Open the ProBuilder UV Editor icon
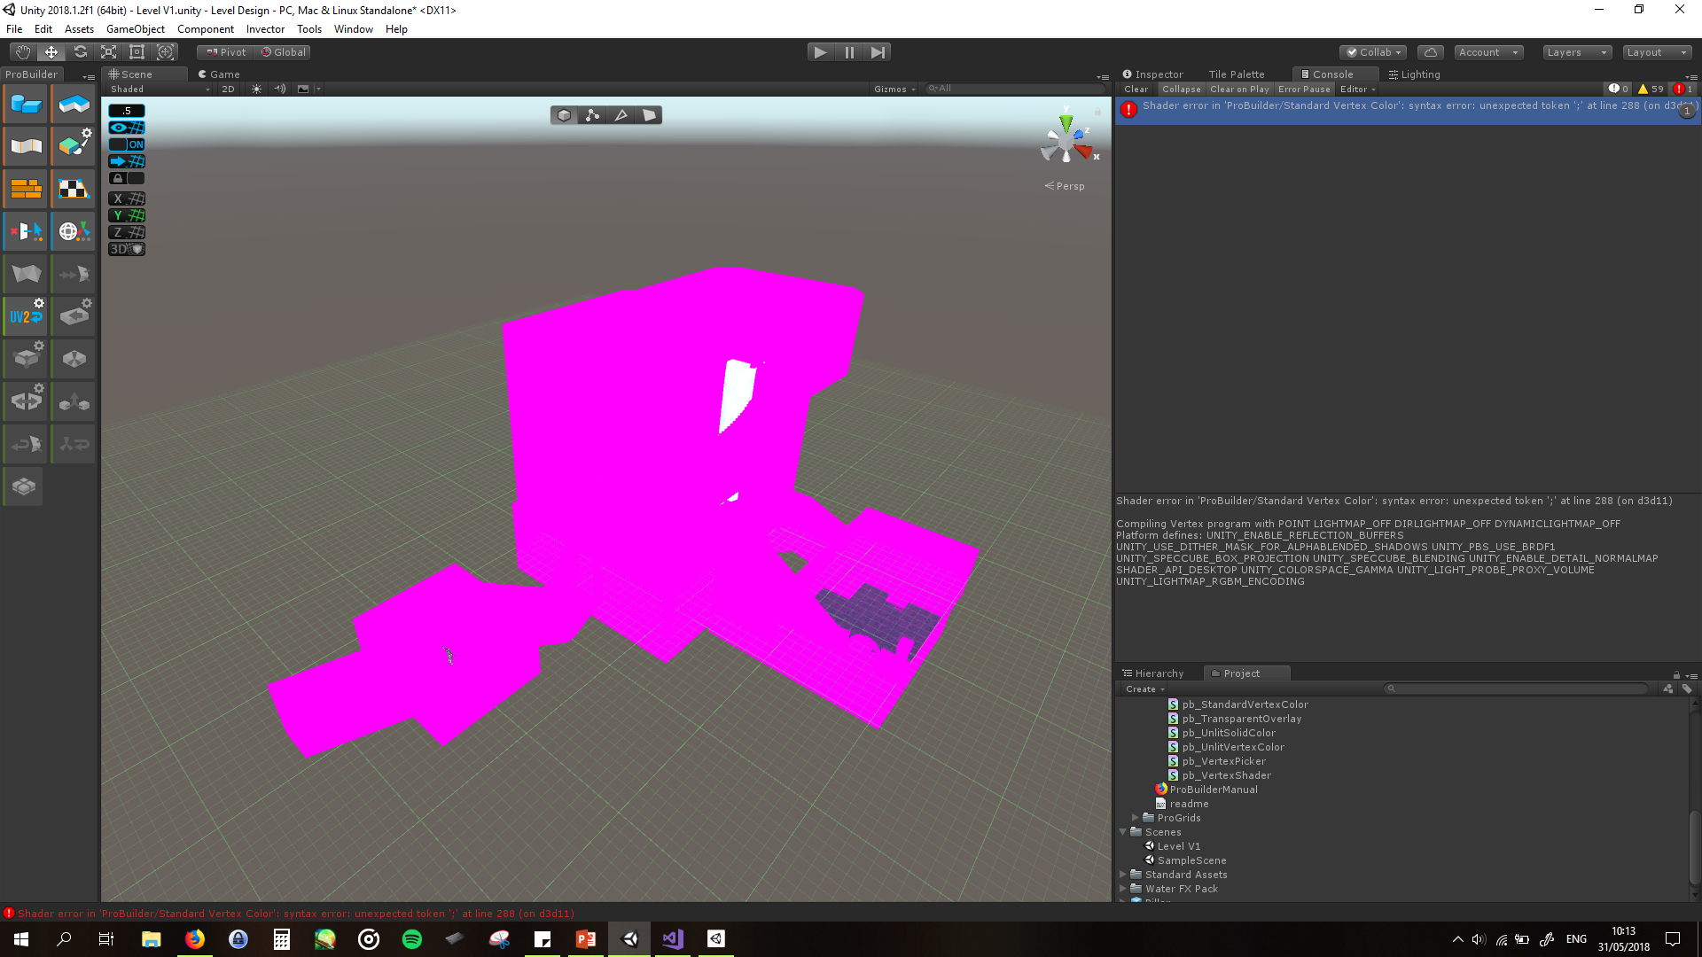This screenshot has width=1702, height=957. pyautogui.click(x=74, y=188)
